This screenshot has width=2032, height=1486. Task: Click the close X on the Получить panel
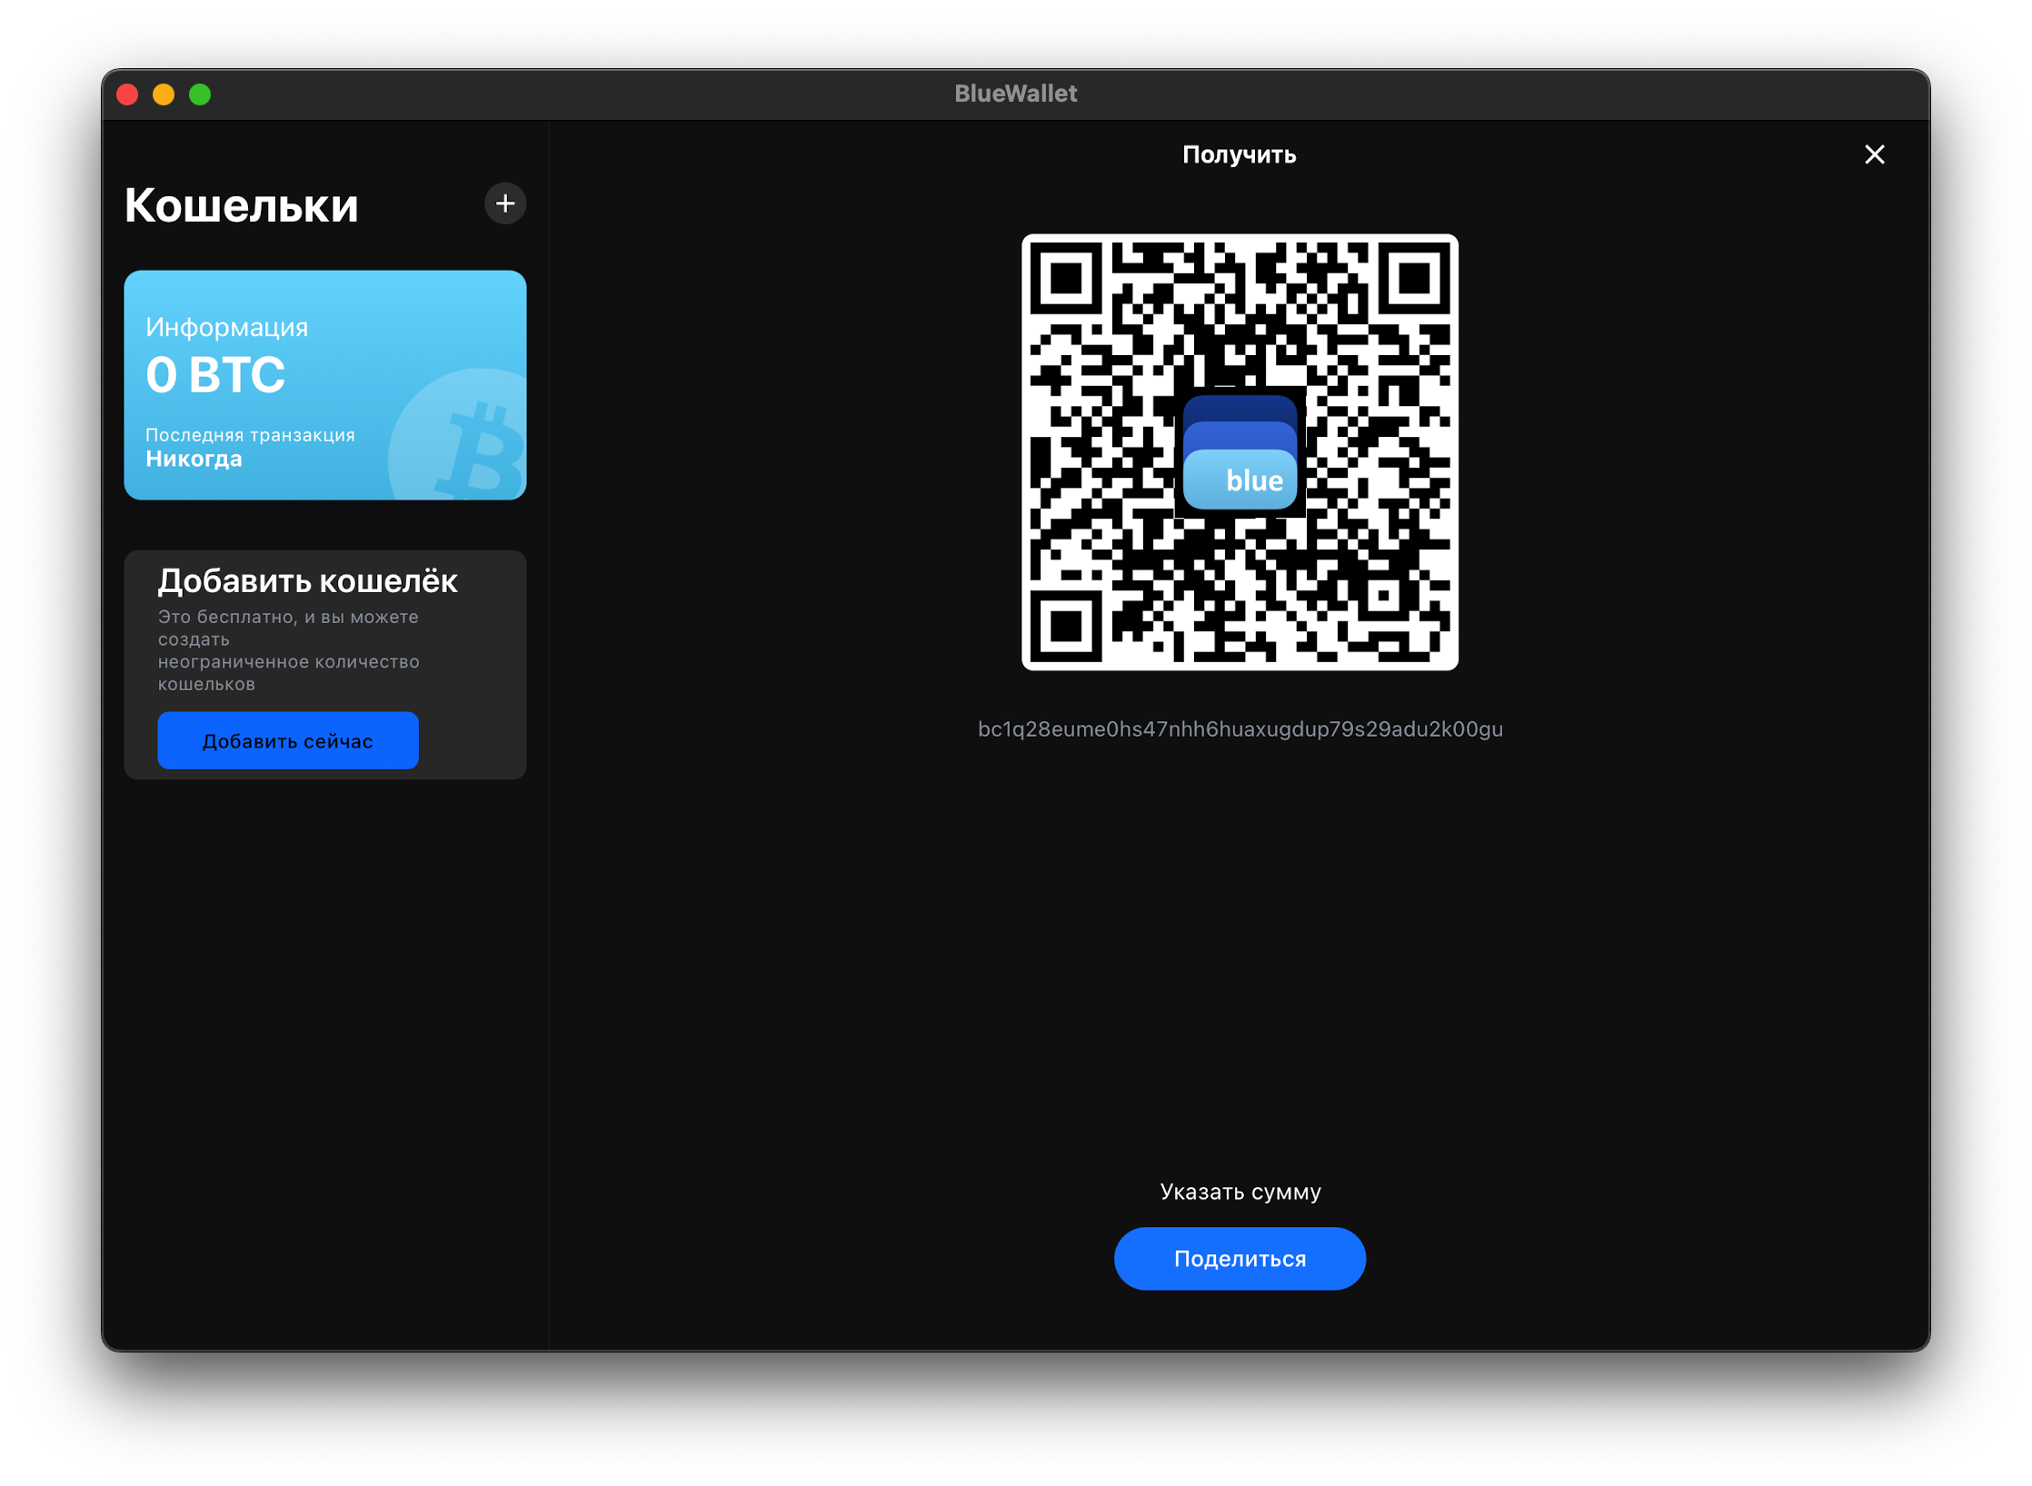pos(1875,154)
